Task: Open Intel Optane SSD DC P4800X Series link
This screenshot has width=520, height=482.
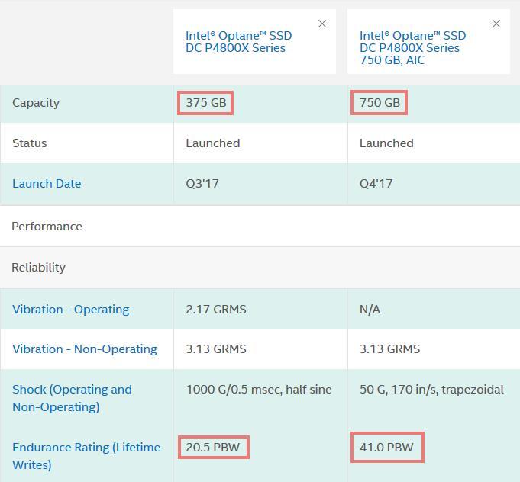Action: 239,42
